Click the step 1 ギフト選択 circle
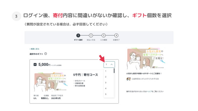This screenshot has width=198, height=111. pos(78,35)
